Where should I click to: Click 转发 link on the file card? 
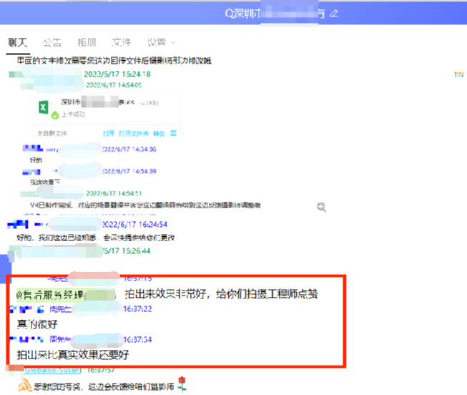coord(159,133)
